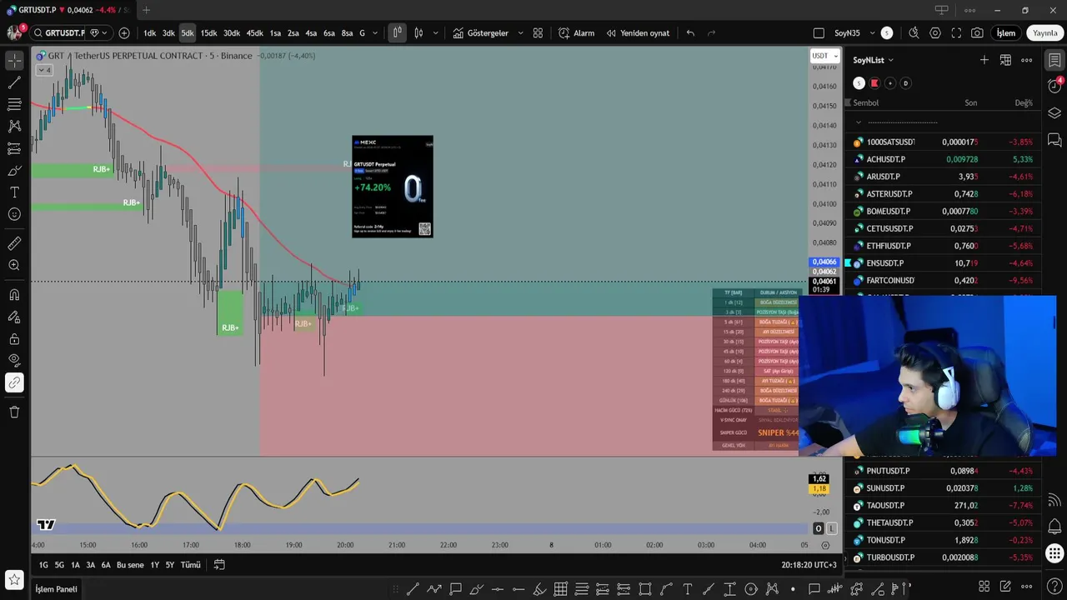Open the candle chart type dropdown
The image size is (1067, 600).
click(418, 33)
